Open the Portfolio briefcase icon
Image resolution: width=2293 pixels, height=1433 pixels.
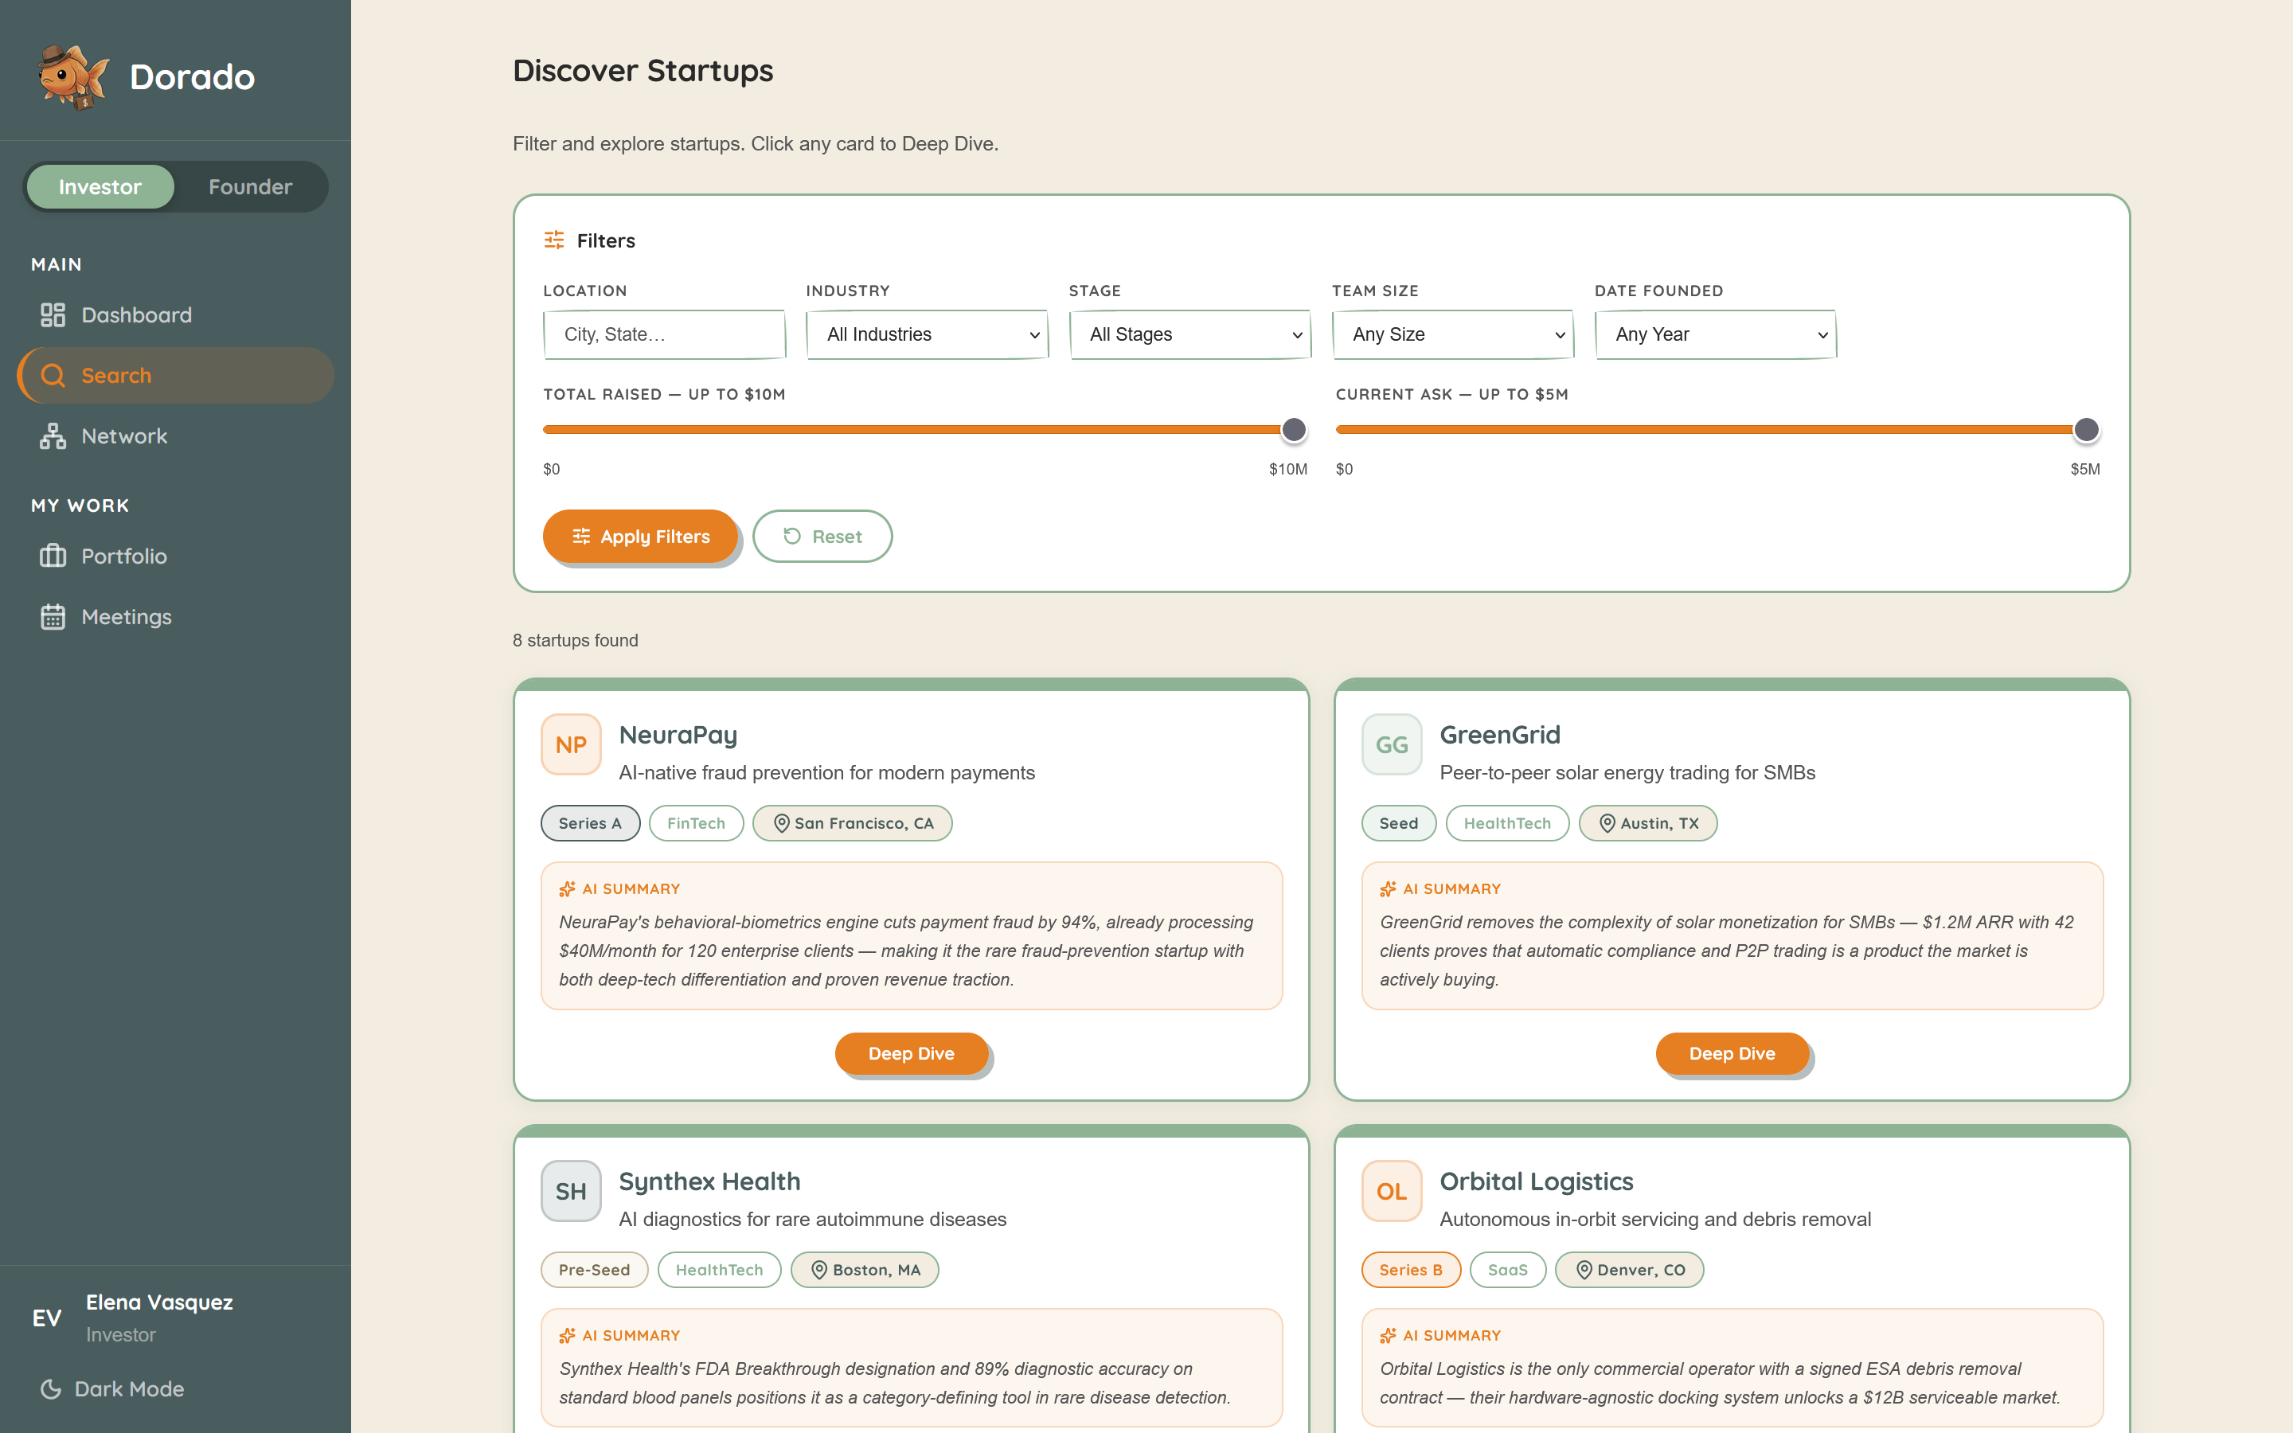point(53,556)
